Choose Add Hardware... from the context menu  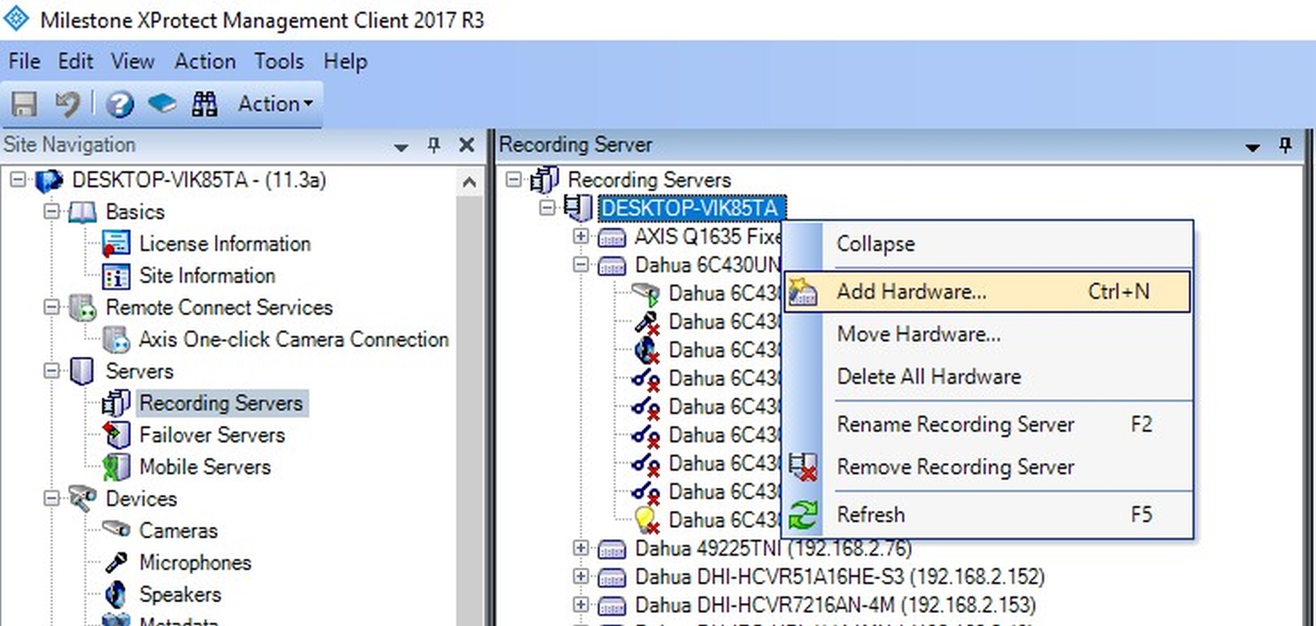(987, 291)
